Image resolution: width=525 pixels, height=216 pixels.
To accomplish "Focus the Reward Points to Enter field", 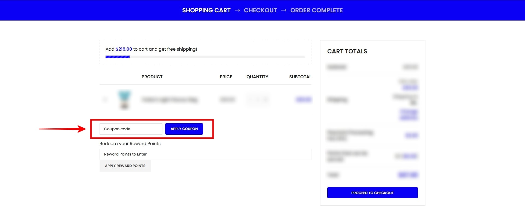I will point(205,154).
